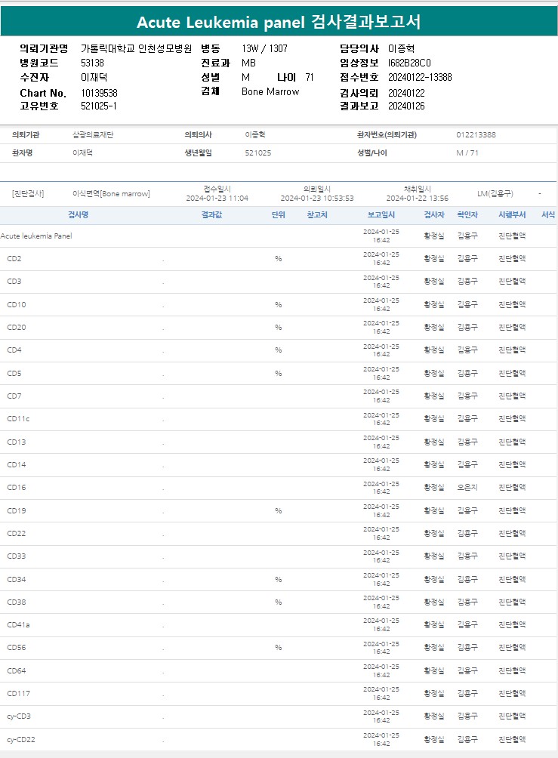Click the 오은지 confirmer name in CD16 row
Viewport: 558px width, 758px height.
[x=467, y=488]
